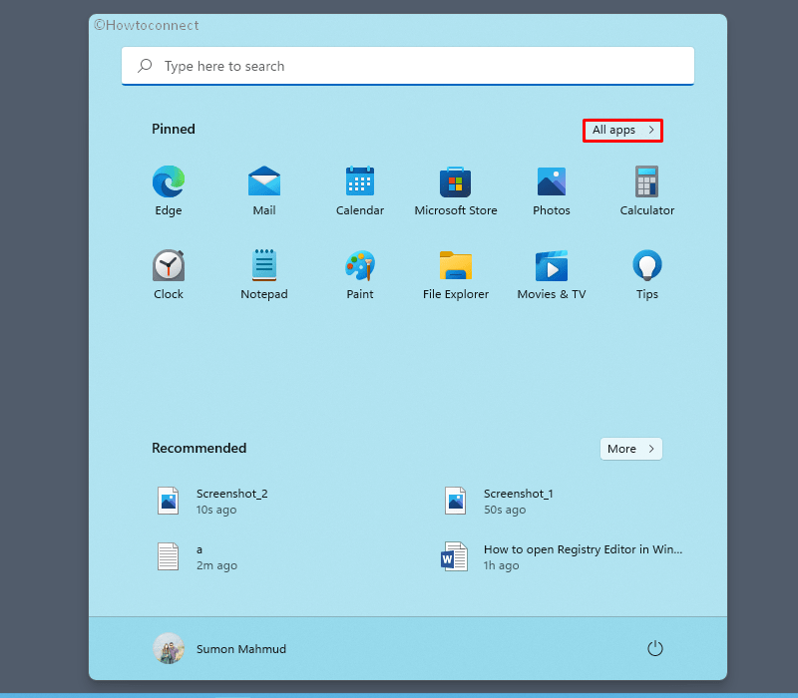This screenshot has width=798, height=698.
Task: Open the Edge browser
Action: (x=169, y=181)
